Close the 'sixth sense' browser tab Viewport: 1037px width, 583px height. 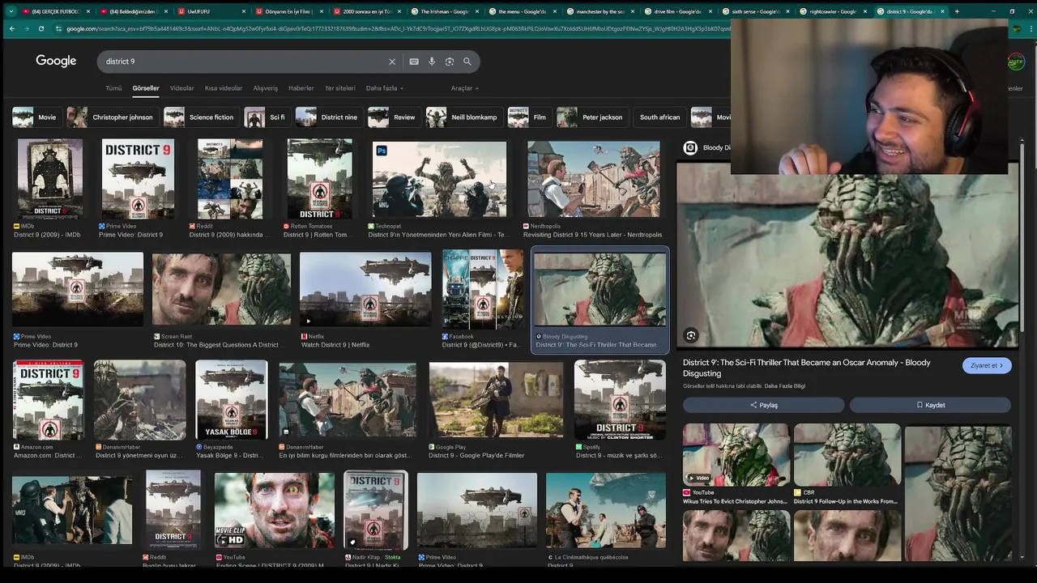pos(787,11)
